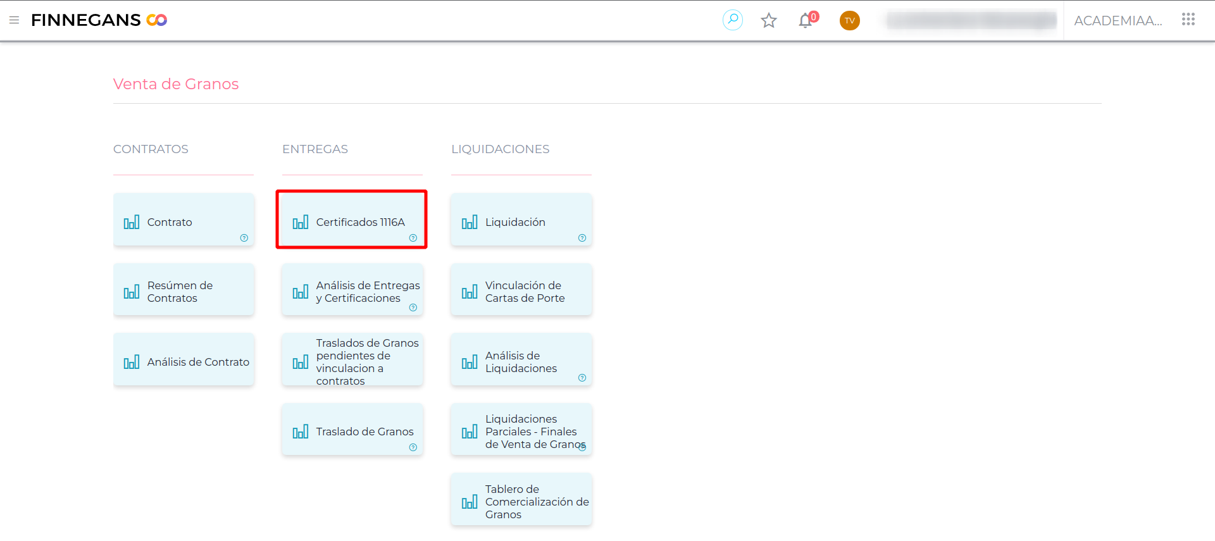Open the ACADEMIAA workspace selector
Viewport: 1215px width, 541px height.
[1118, 21]
